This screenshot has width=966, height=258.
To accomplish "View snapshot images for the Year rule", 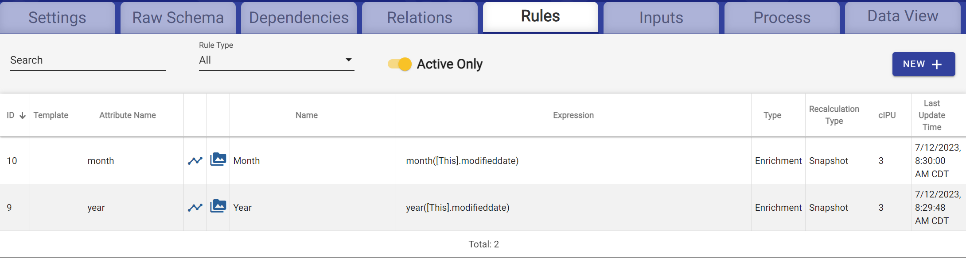I will (218, 207).
